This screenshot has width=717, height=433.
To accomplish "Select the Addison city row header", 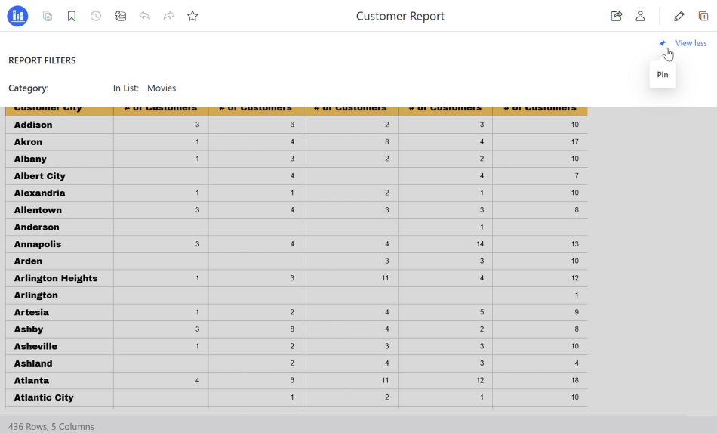I will [60, 125].
